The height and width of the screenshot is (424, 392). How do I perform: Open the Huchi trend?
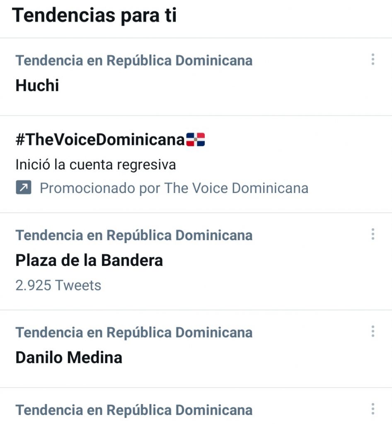click(37, 85)
